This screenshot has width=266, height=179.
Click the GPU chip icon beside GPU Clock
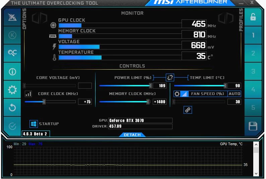(53, 25)
